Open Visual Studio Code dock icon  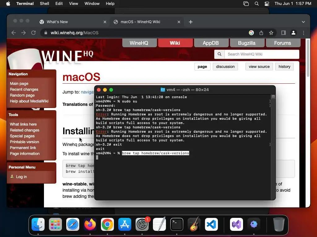[211, 224]
